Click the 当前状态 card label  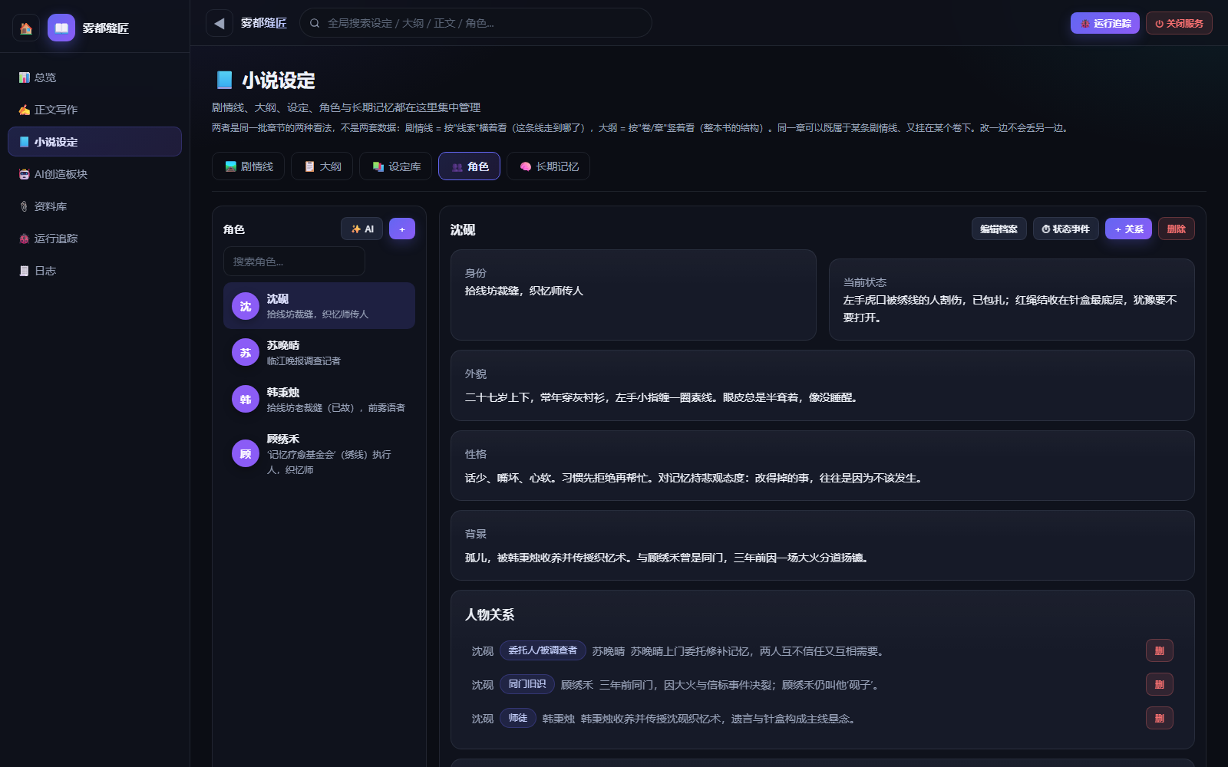click(x=865, y=282)
